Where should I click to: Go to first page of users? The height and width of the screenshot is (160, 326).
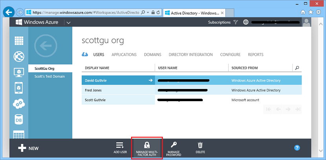pos(268,109)
